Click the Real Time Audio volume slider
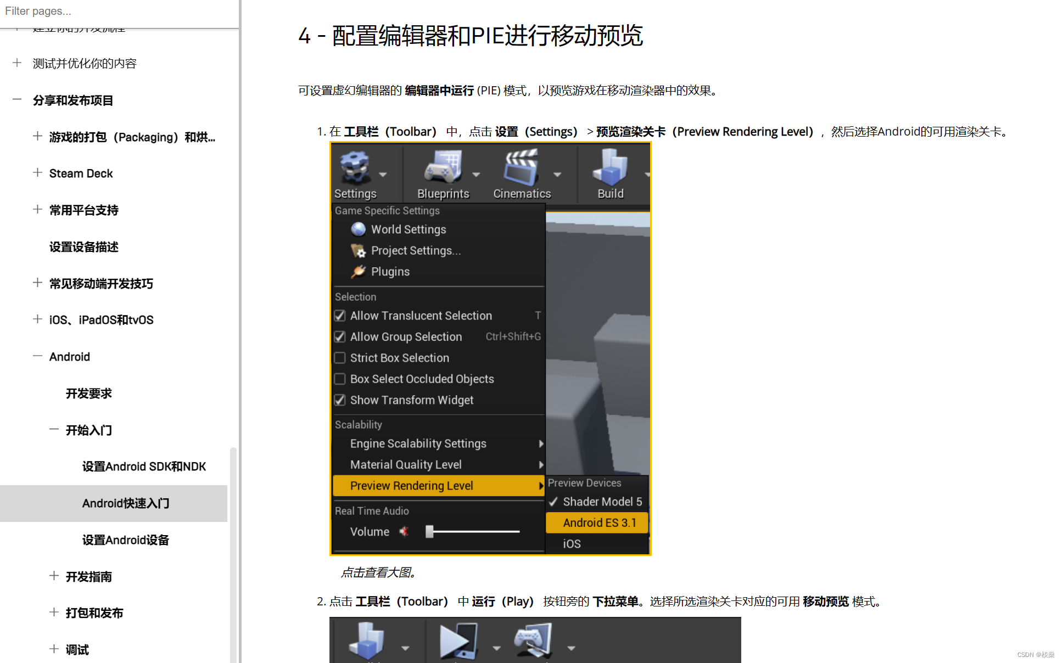The width and height of the screenshot is (1063, 663). tap(472, 531)
